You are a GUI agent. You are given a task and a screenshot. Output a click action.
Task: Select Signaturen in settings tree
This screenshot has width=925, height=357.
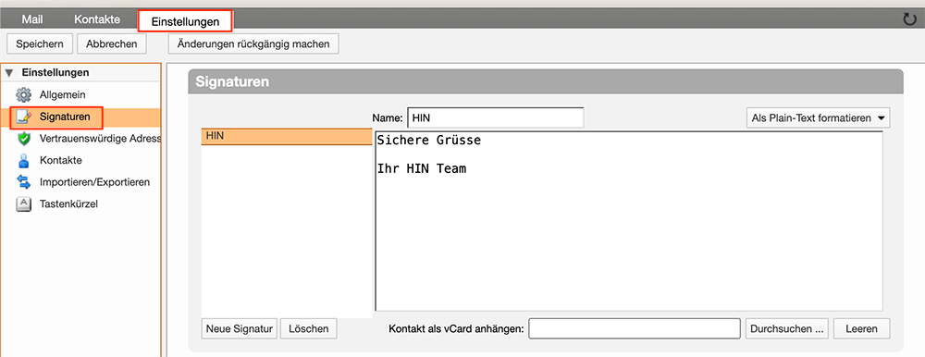tap(65, 117)
